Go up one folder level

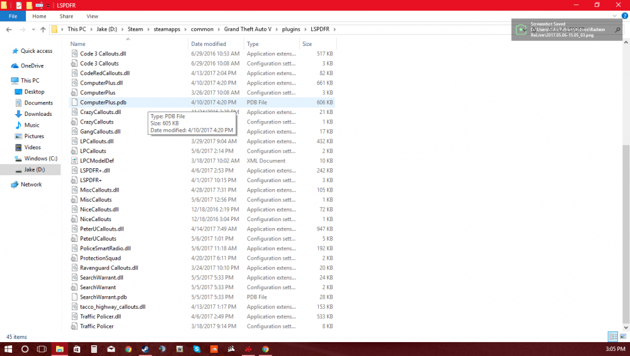tap(43, 30)
